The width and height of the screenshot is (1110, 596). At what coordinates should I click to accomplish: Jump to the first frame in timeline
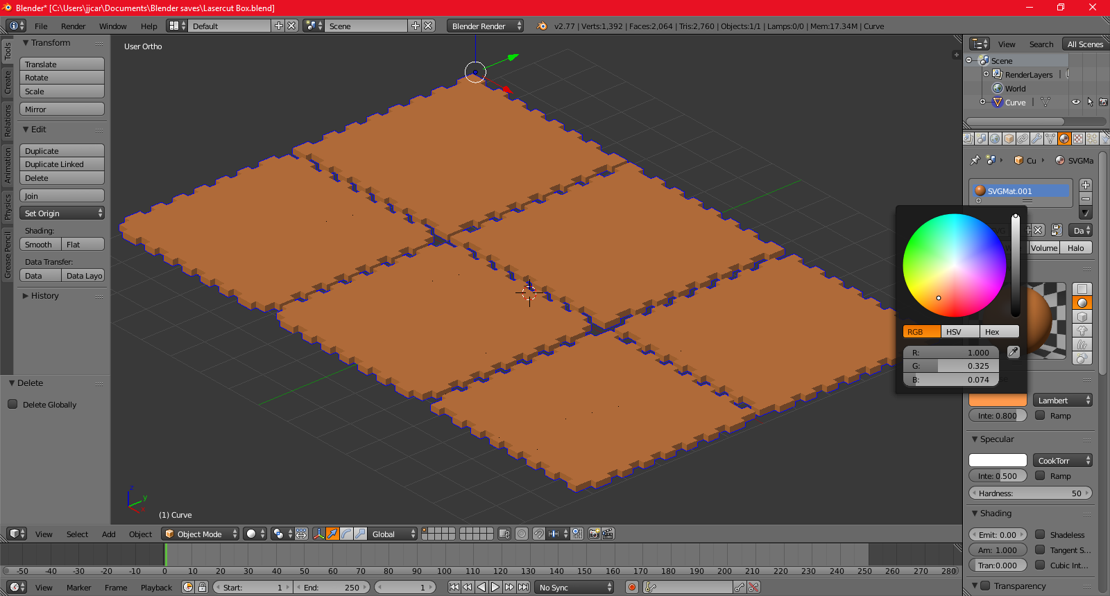(x=454, y=587)
